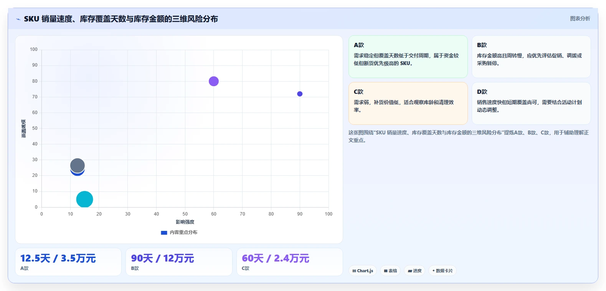Select the cyan bubble near x=15
Screen dimensions: 606x291
(x=84, y=199)
